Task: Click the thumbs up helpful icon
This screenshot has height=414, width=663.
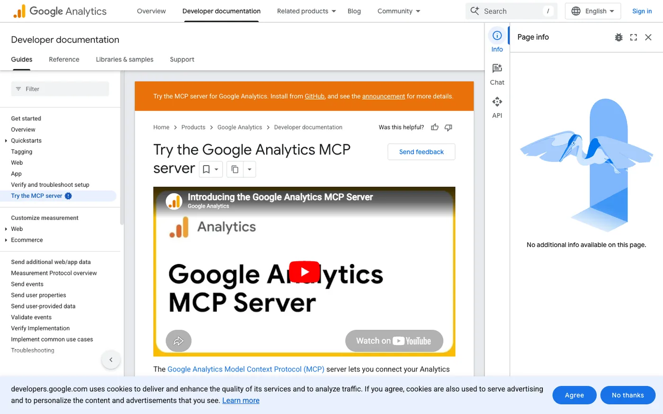Action: coord(435,127)
